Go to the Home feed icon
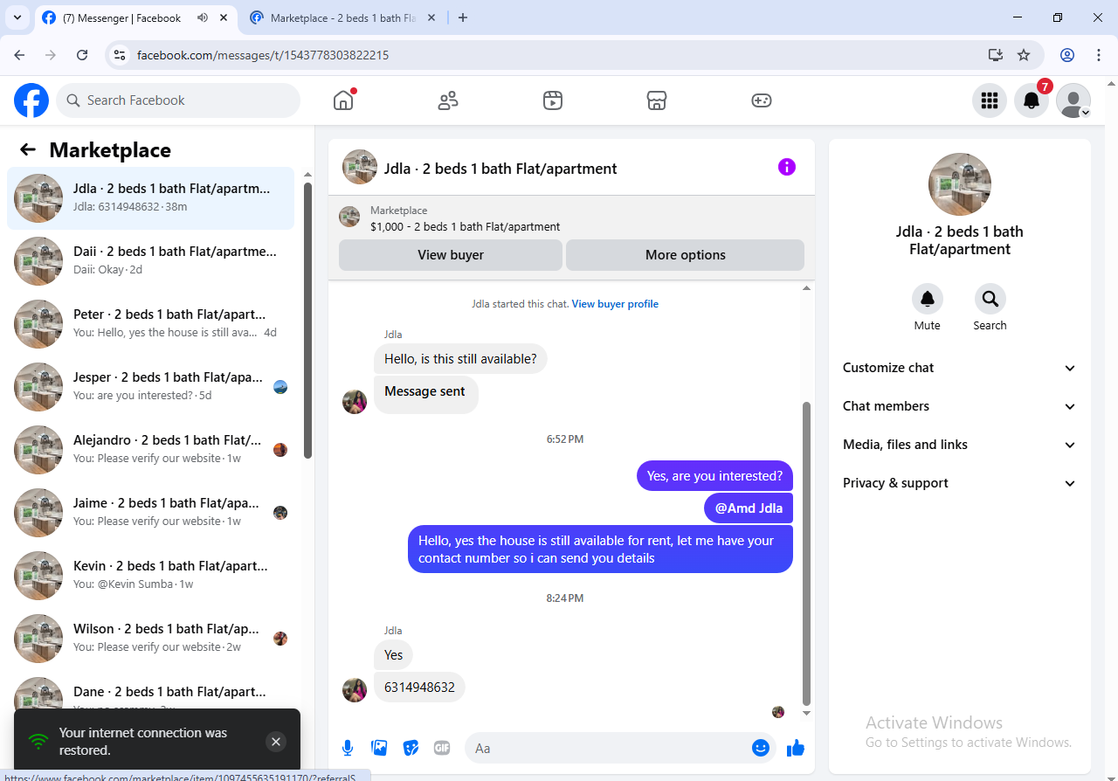 point(343,100)
